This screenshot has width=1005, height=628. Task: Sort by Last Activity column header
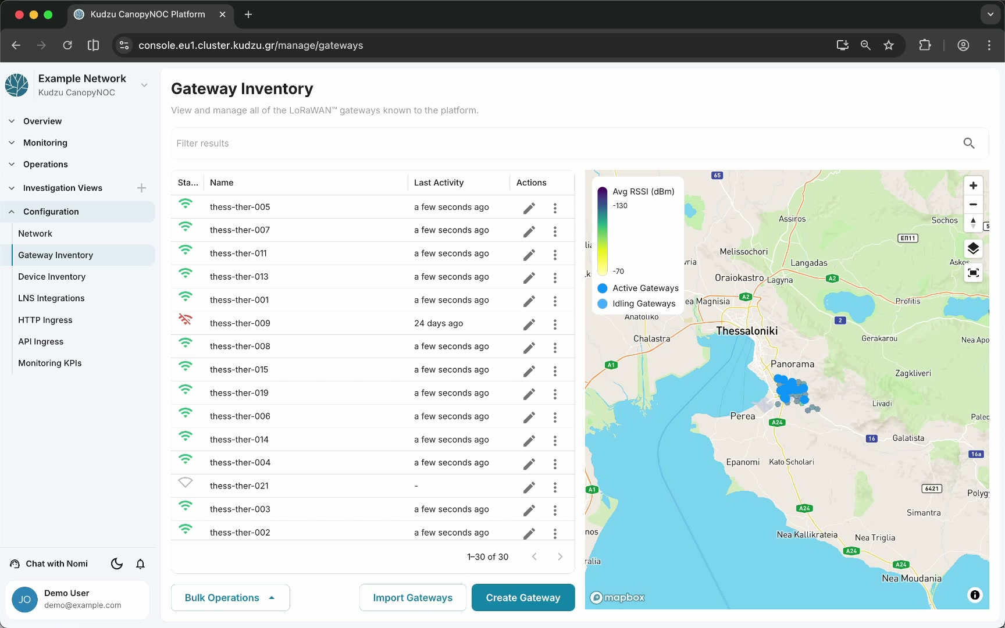click(x=439, y=183)
